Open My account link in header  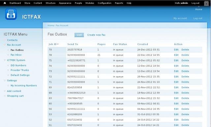180,18
